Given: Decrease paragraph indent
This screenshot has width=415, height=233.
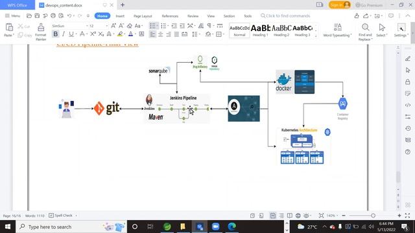Looking at the screenshot, I should pos(174,26).
